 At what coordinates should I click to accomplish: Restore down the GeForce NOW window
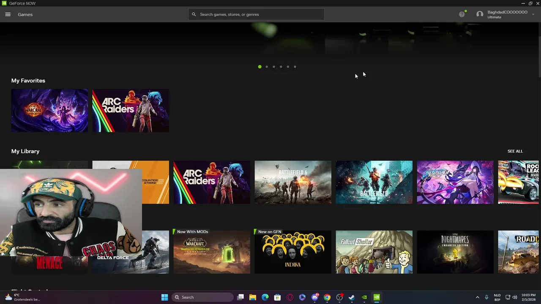click(530, 3)
